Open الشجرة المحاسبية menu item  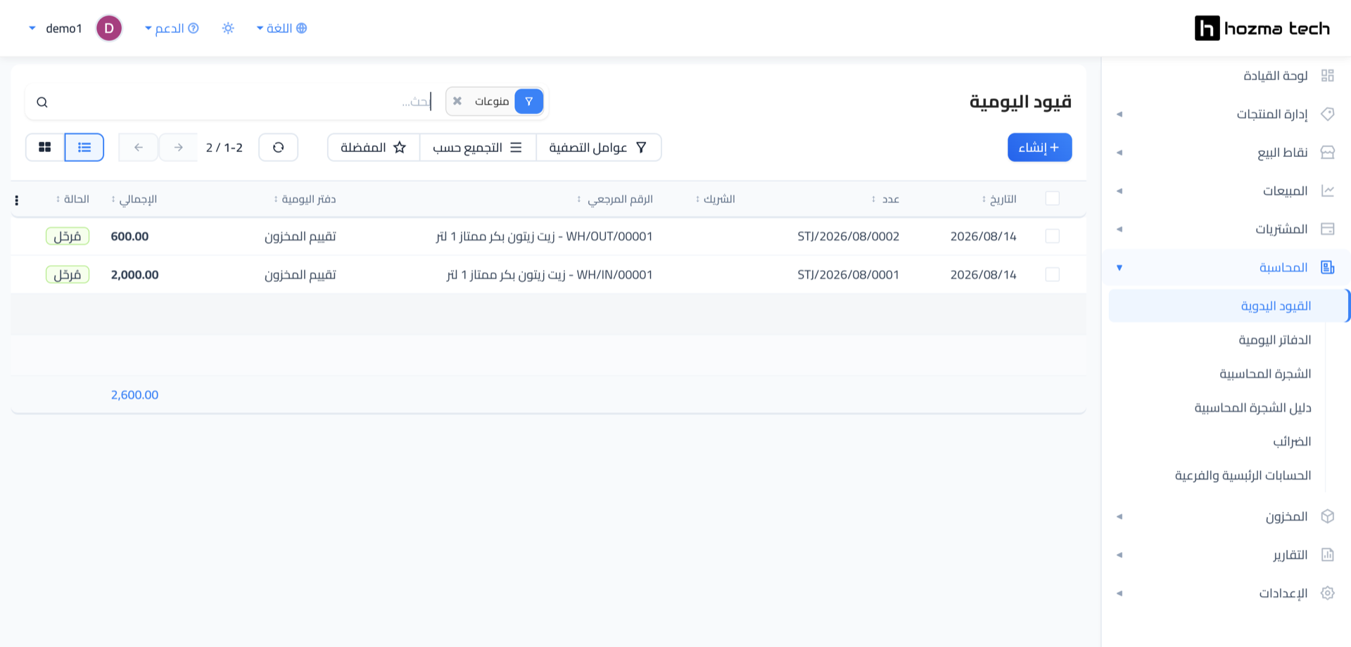click(x=1265, y=373)
